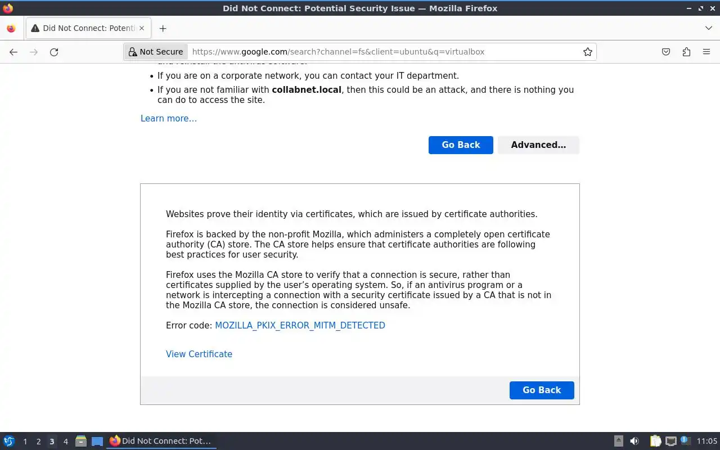Click the Not Secure lock indicator
This screenshot has width=720, height=450.
point(156,52)
